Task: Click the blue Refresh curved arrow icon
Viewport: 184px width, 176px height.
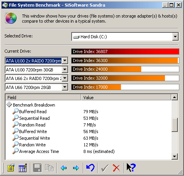Action: [90, 168]
